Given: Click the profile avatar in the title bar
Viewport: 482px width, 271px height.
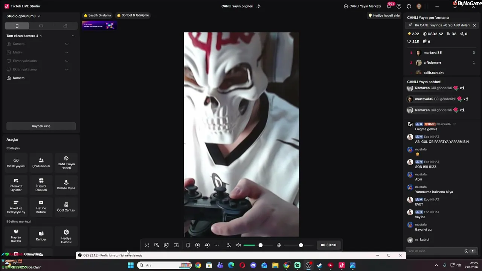Looking at the screenshot, I should [419, 6].
